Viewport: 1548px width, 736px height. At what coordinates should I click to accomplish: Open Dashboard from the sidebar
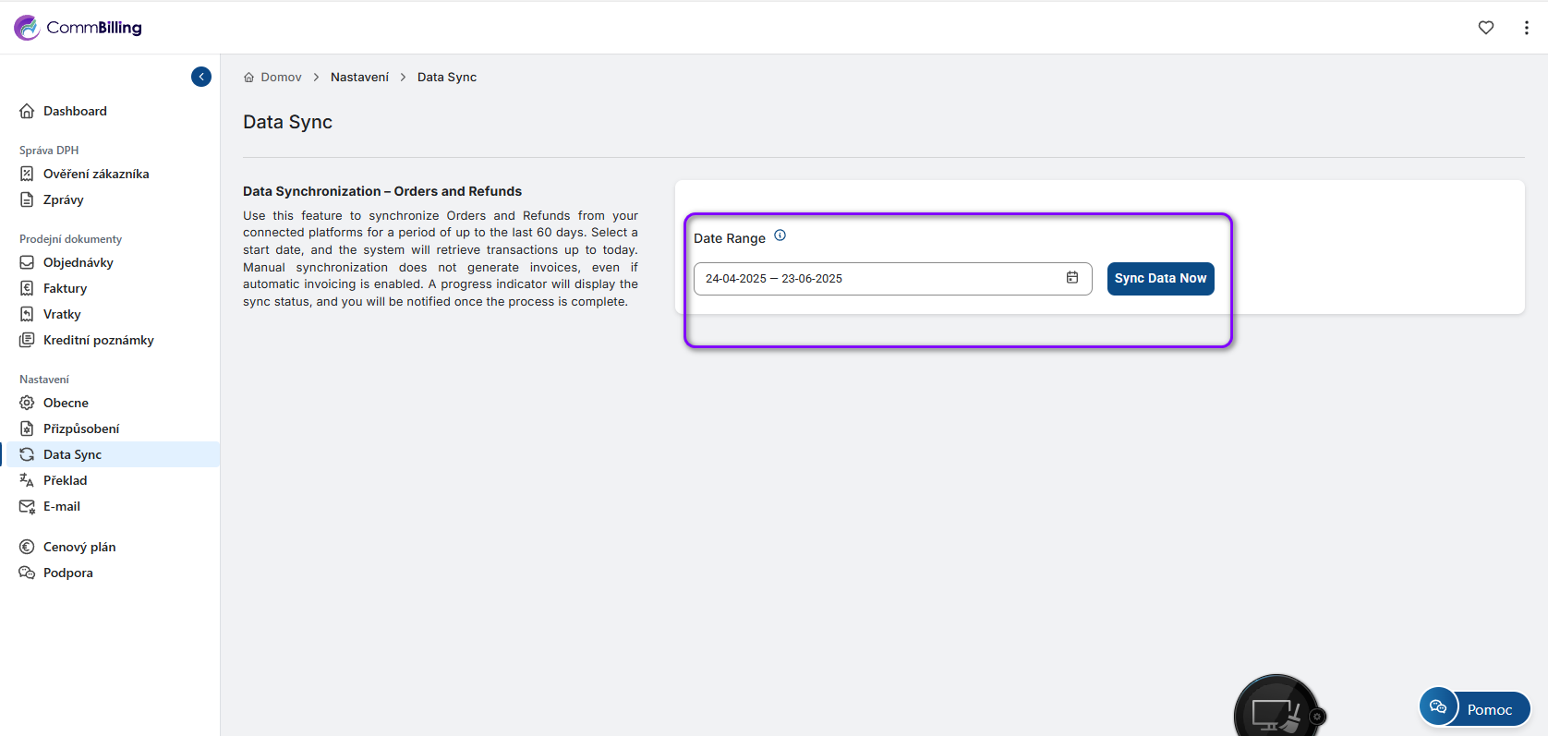click(x=75, y=111)
